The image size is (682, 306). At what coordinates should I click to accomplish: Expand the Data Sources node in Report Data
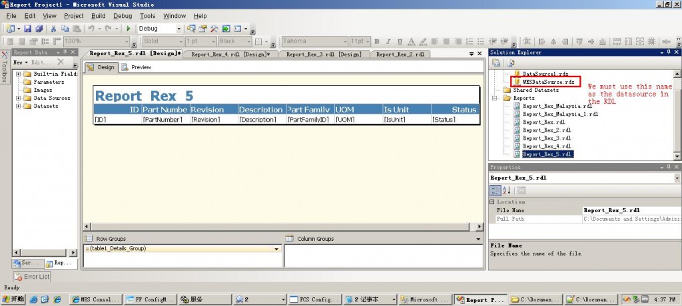pyautogui.click(x=19, y=98)
